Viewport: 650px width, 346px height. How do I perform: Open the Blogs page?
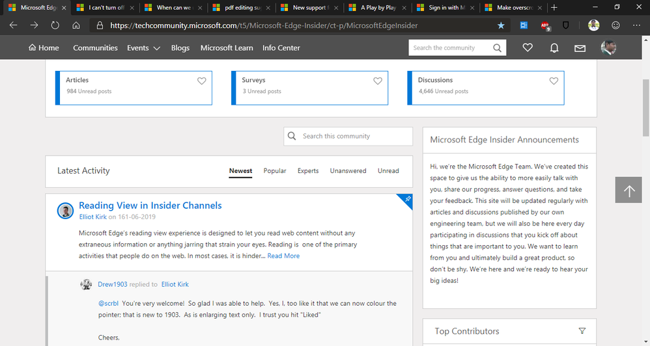pos(180,48)
